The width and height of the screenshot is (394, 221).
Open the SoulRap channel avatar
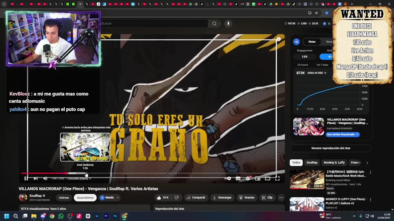pyautogui.click(x=23, y=197)
